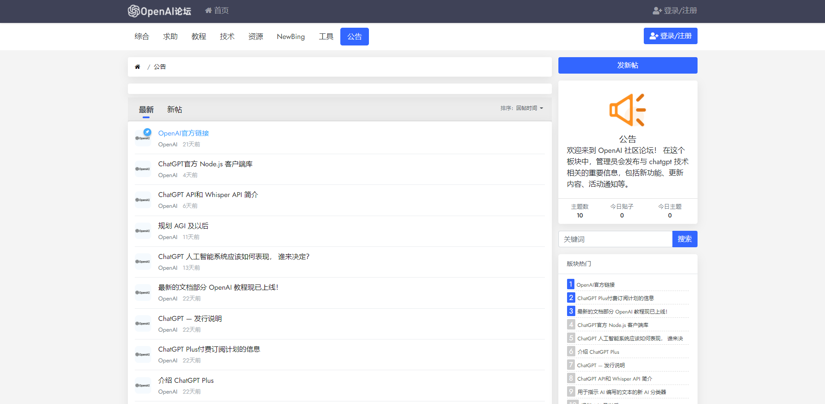Open the 综合 section
The height and width of the screenshot is (404, 825).
(142, 36)
